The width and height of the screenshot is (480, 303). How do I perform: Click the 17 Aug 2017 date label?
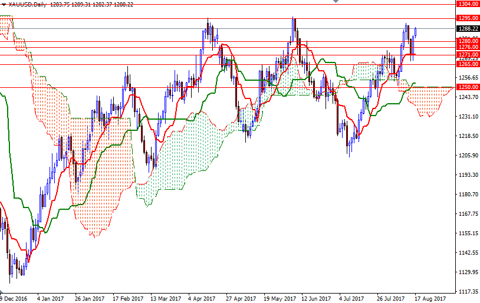click(x=429, y=298)
